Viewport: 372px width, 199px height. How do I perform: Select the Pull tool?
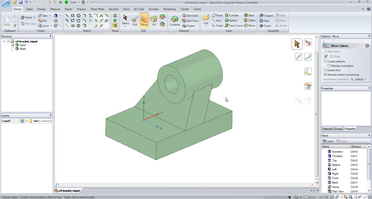[135, 21]
